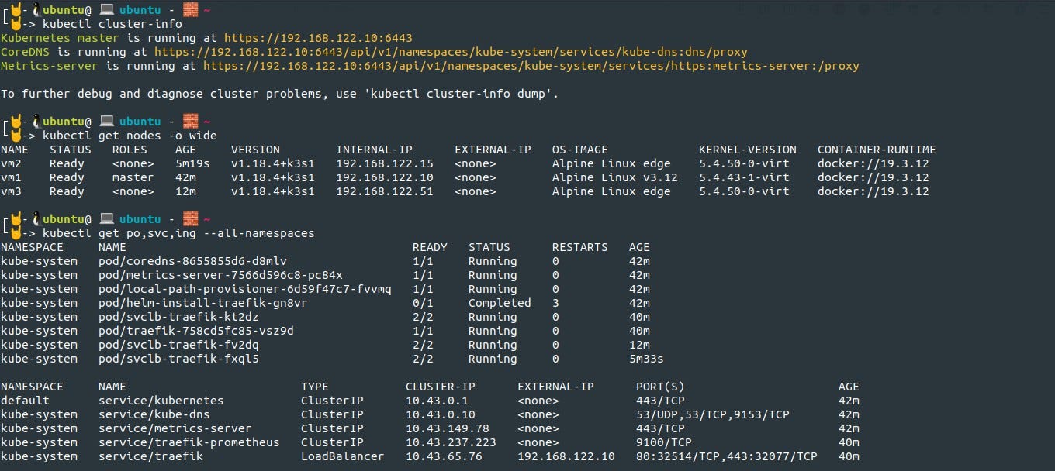Click pod 'pod/svclb-traefik-fxql5'
1055x471 pixels.
point(178,359)
